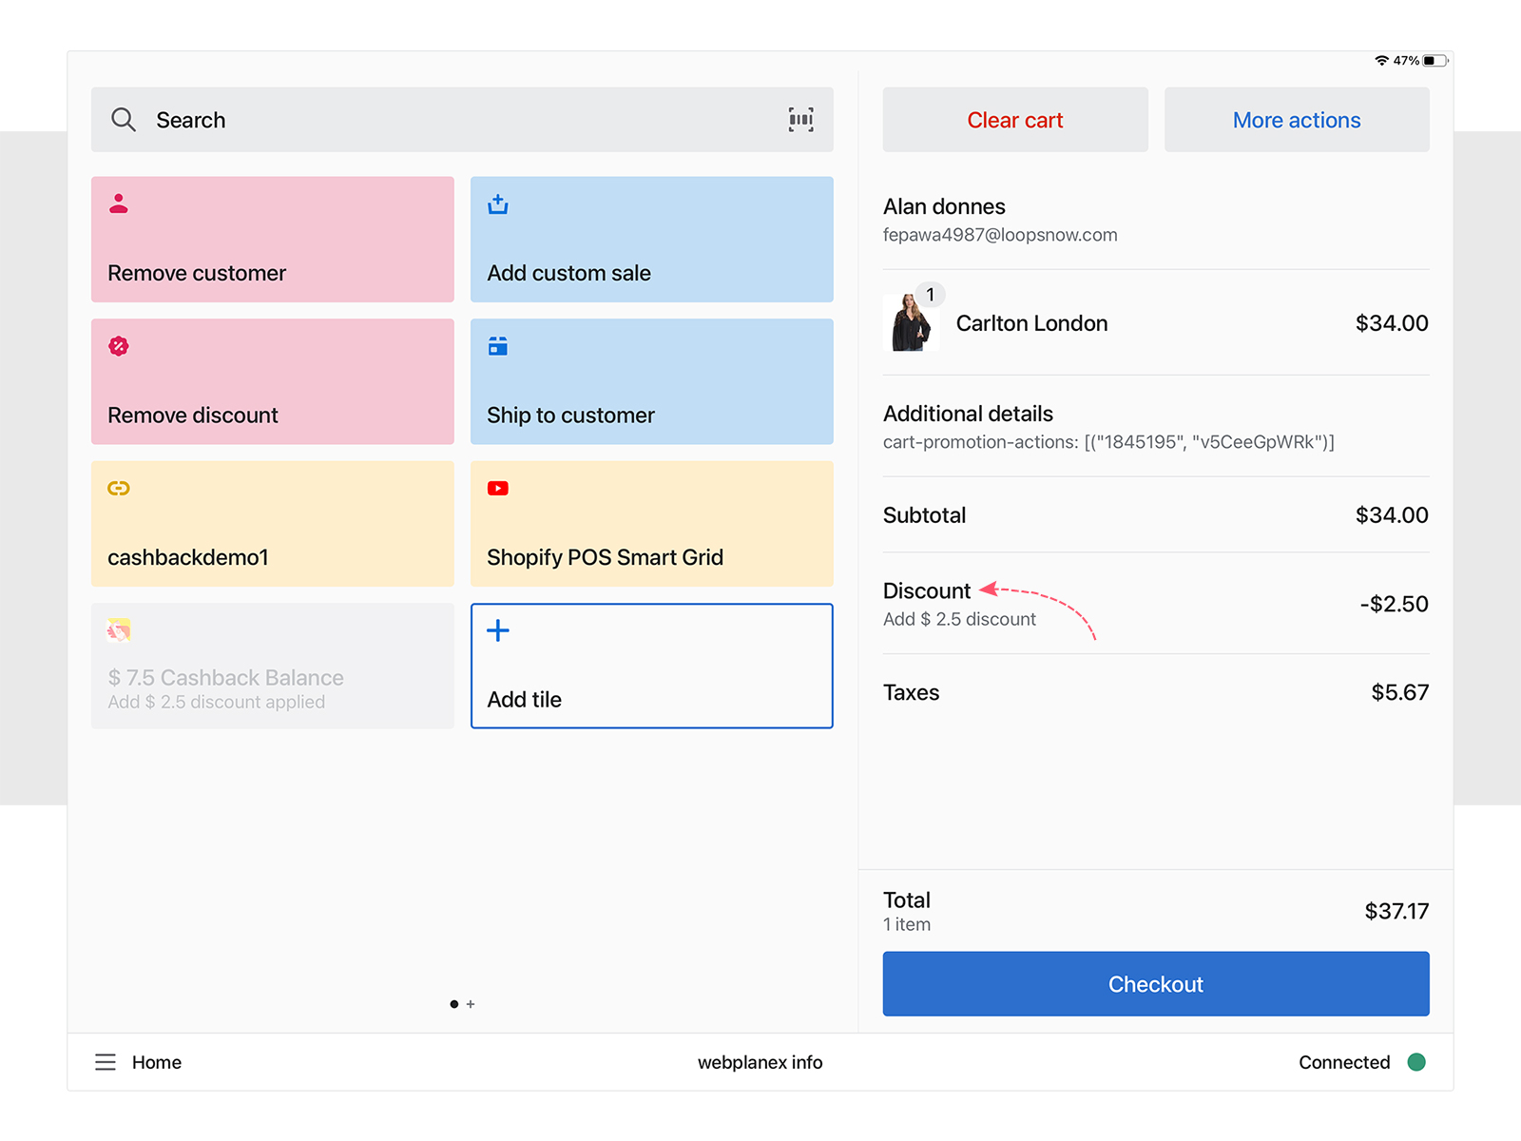Choose the Ship to customer tile
The height and width of the screenshot is (1141, 1521).
tap(651, 381)
